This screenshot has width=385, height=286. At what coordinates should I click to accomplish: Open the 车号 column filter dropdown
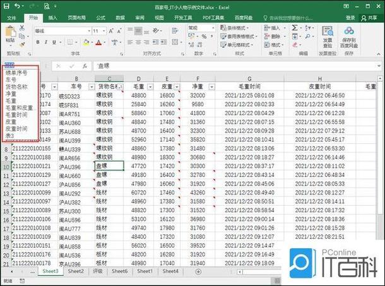click(x=92, y=86)
